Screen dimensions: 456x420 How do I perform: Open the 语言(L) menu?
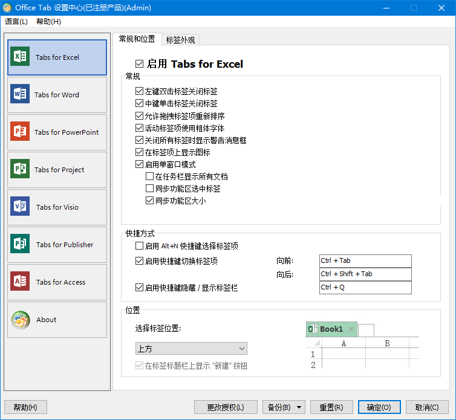pyautogui.click(x=16, y=22)
